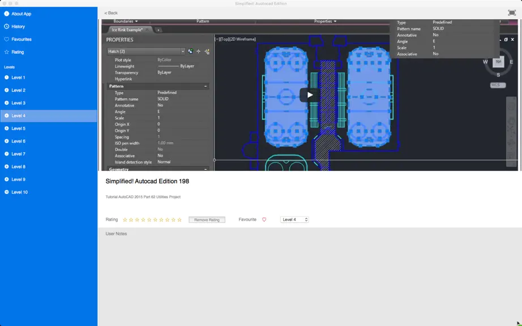
Task: Go back using the Back link
Action: 111,13
